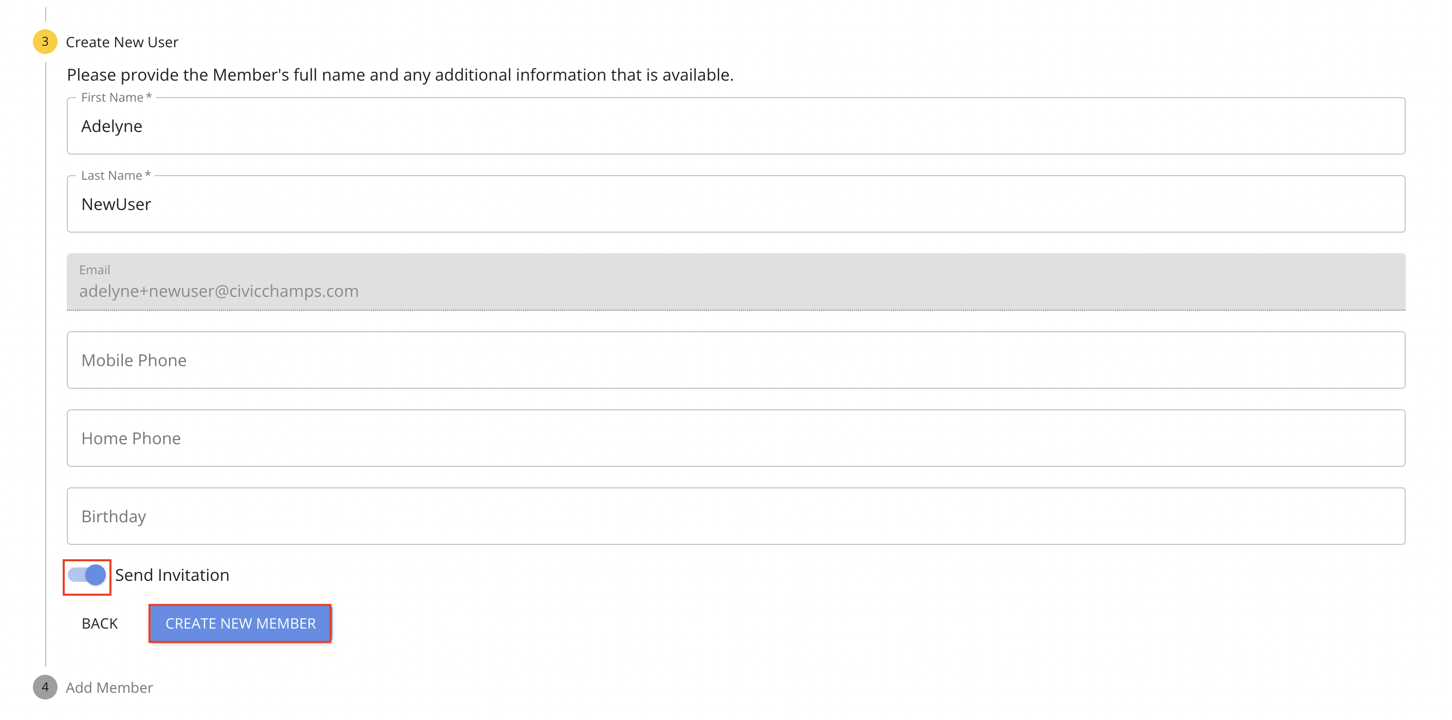Viewport: 1452px width, 720px height.
Task: Toggle the Send Invitation switch
Action: coord(87,575)
